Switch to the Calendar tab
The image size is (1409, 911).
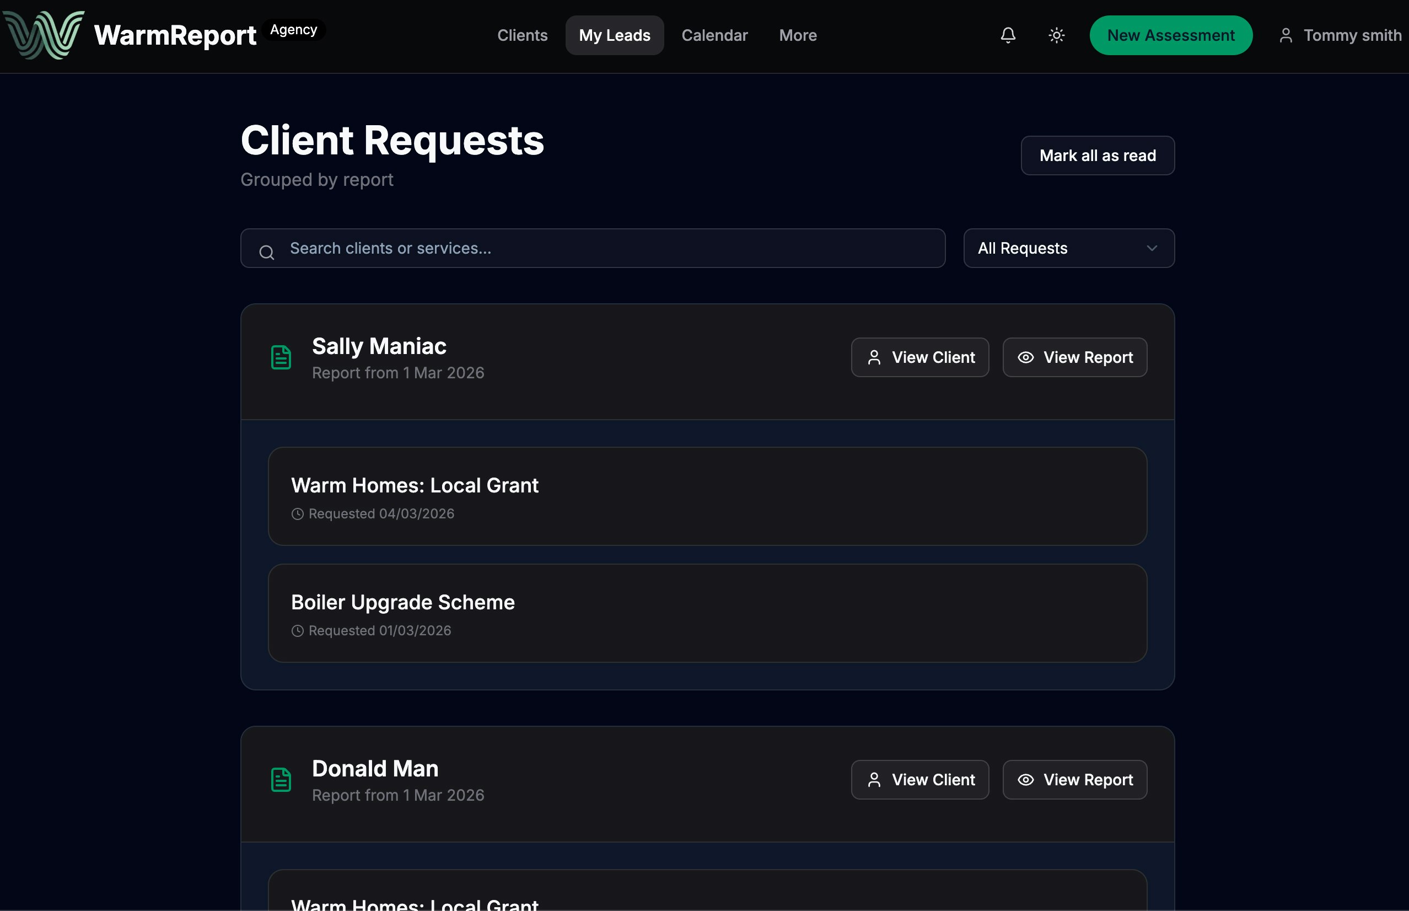(714, 35)
